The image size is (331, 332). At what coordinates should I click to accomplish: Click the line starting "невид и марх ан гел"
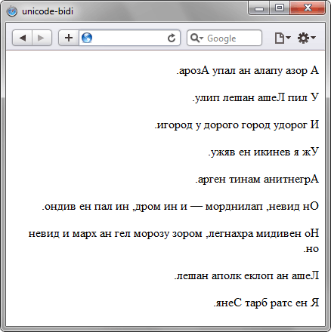point(174,233)
